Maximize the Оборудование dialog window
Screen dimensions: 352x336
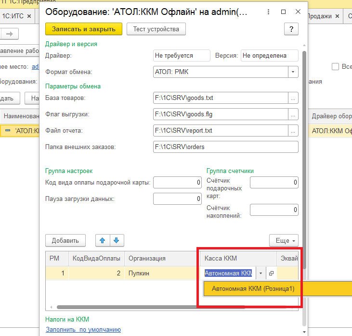tap(283, 12)
